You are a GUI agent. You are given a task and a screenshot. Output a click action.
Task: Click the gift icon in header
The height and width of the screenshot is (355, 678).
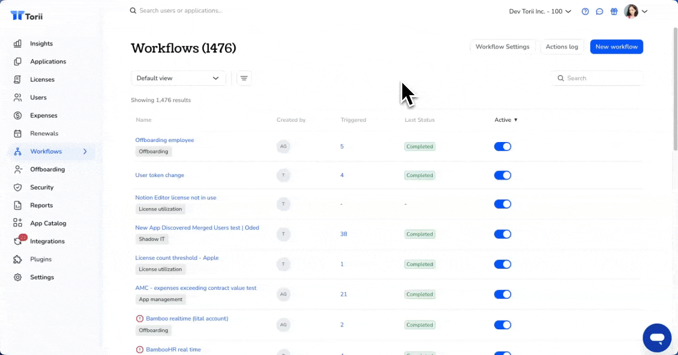click(614, 11)
